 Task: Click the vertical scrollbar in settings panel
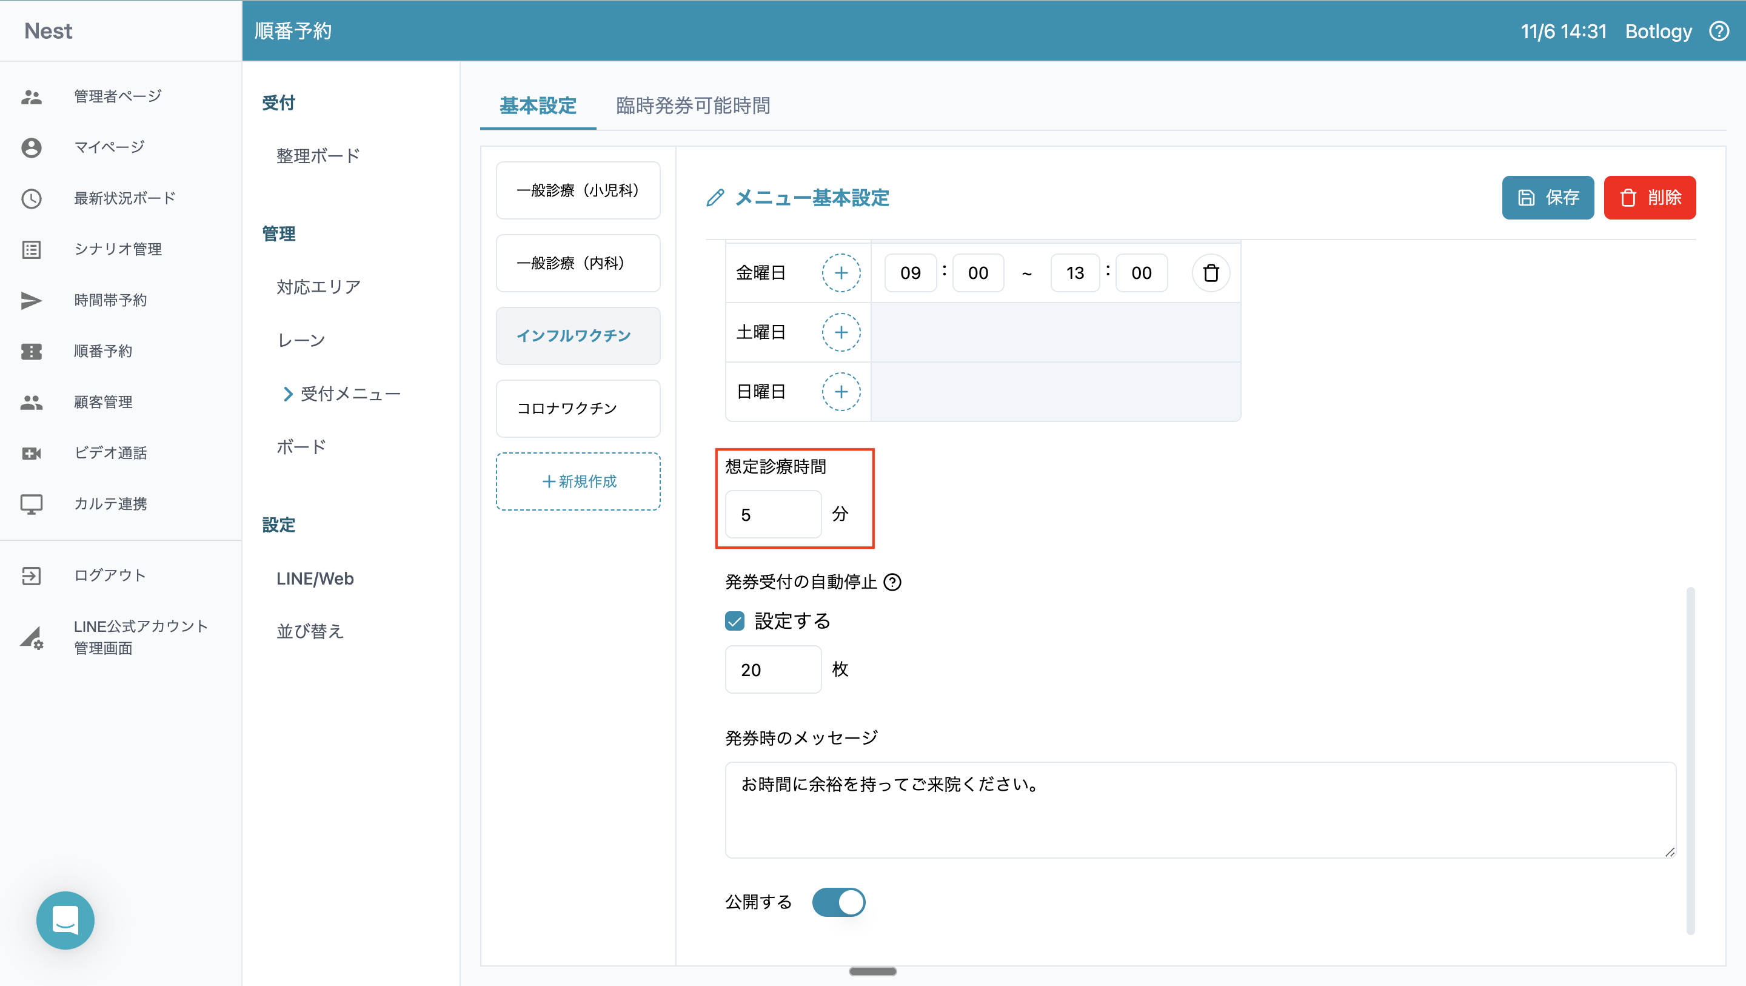click(1690, 759)
